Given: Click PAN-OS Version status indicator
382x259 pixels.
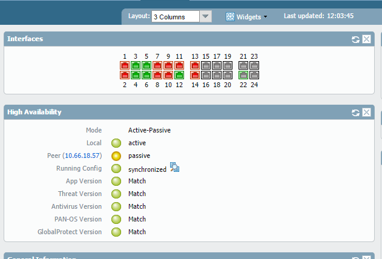Looking at the screenshot, I should (x=116, y=219).
